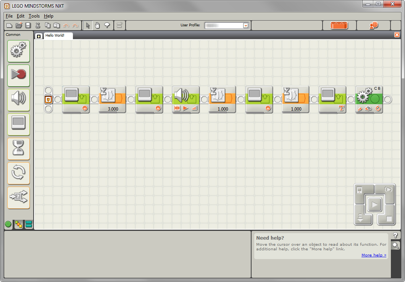Switch to the Complete palette tab

click(x=19, y=224)
